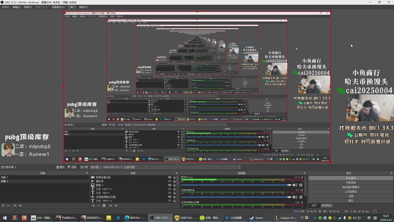Viewport: 394px width, 222px height.
Task: Mute the 麦克风/Aux audio channel
Action: tap(295, 185)
